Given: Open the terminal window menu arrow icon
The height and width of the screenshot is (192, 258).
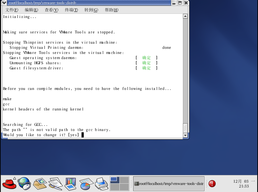Looking at the screenshot, I should (x=4, y=3).
